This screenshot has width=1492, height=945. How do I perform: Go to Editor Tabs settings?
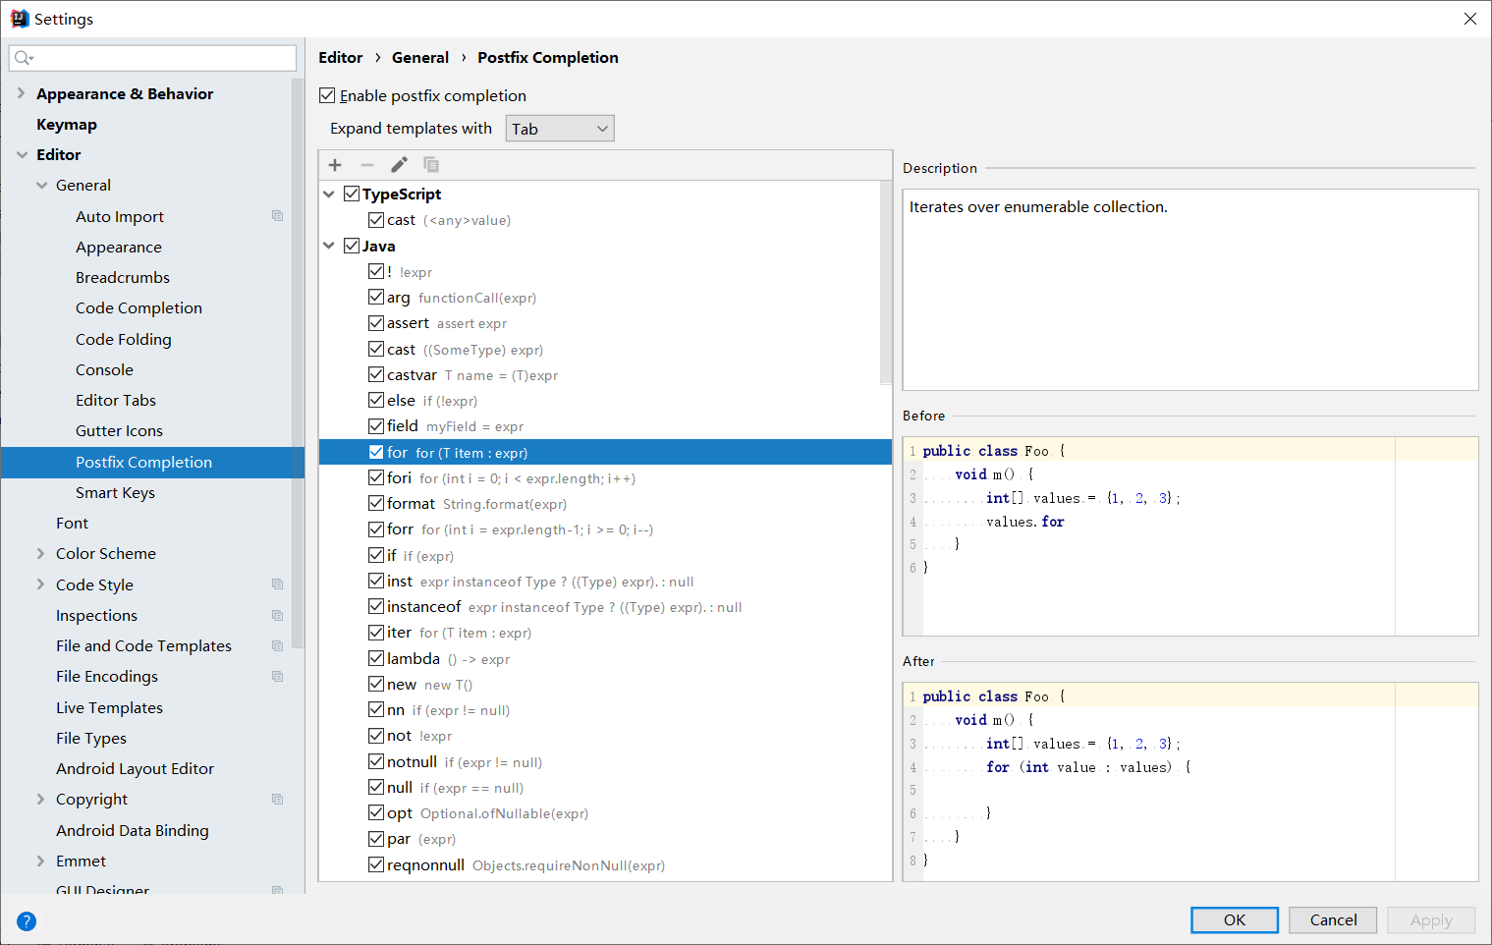pyautogui.click(x=116, y=401)
